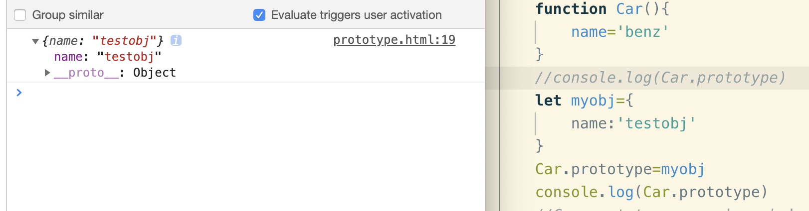Click the "Group similar" label text
This screenshot has height=211, width=809.
[68, 15]
